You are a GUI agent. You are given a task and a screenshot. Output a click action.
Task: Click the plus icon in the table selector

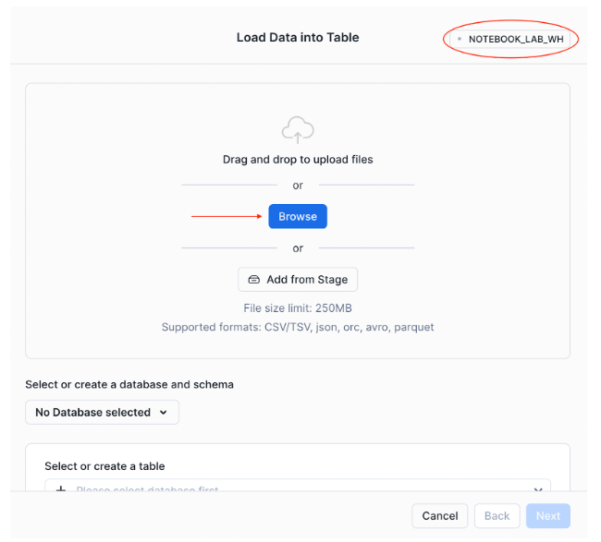tap(60, 488)
